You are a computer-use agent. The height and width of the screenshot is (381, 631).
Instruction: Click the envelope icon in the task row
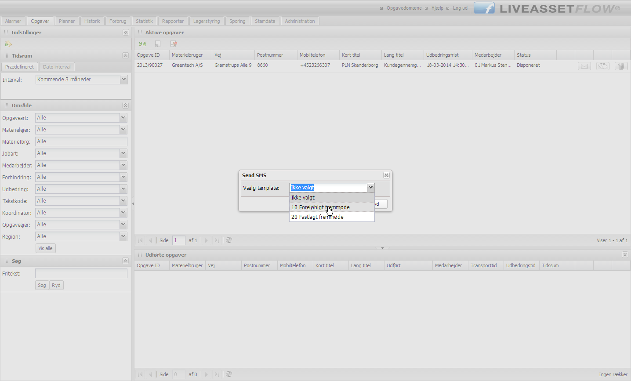[x=584, y=66]
